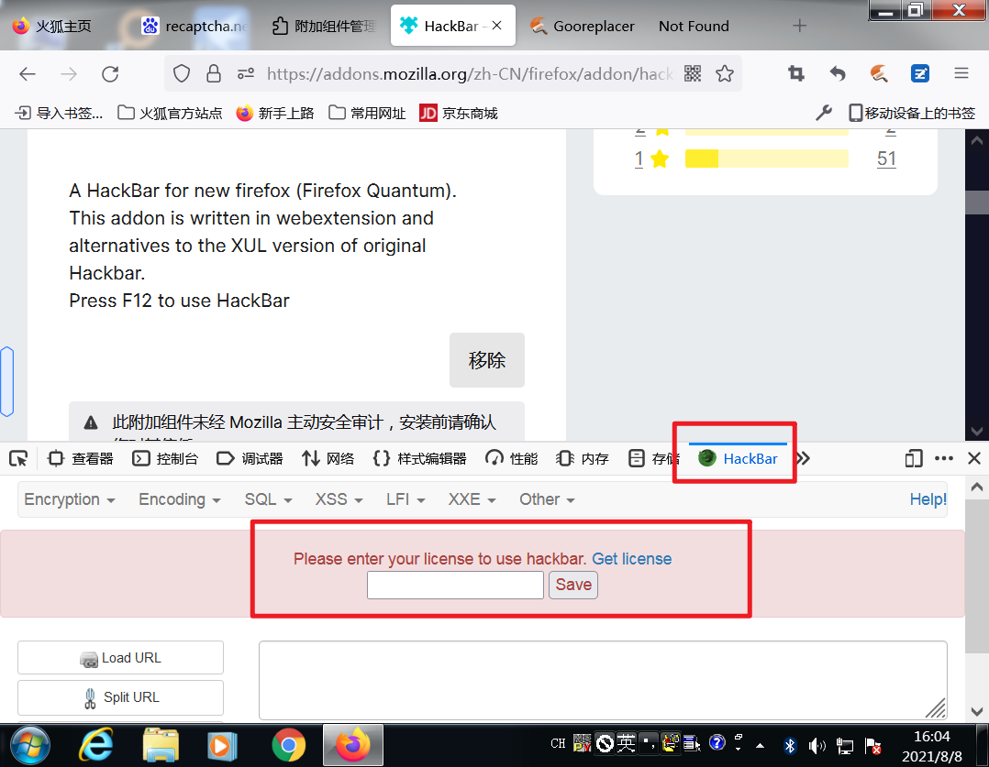Launch Chrome from the taskbar
Screen dimensions: 989x767
(289, 744)
